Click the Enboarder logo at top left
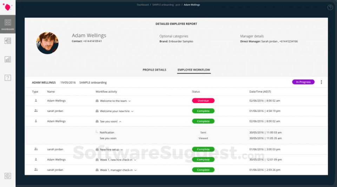Screen dimensions: 337x187 (7, 7)
